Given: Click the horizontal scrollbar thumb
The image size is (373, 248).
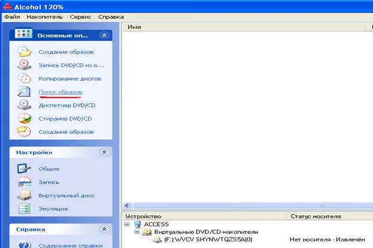Looking at the screenshot, I should pyautogui.click(x=253, y=206).
